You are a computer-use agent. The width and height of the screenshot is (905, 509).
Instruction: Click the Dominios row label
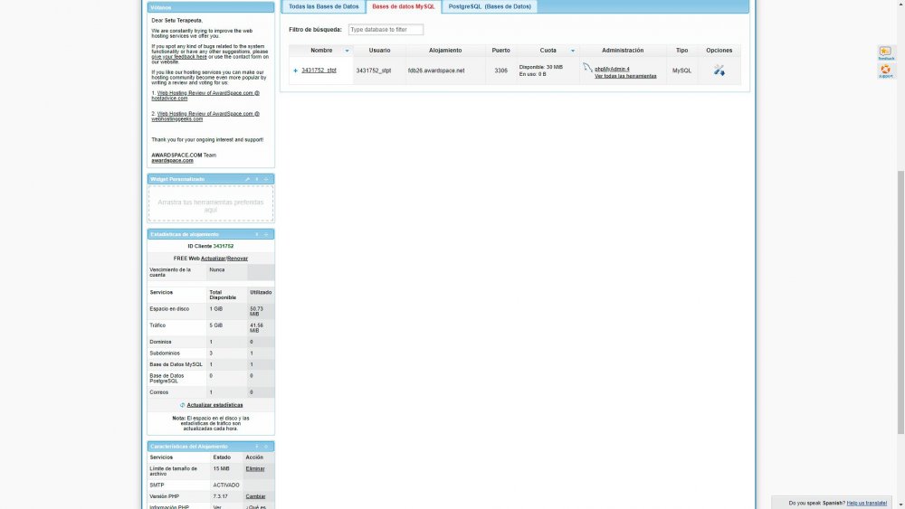[x=160, y=342]
